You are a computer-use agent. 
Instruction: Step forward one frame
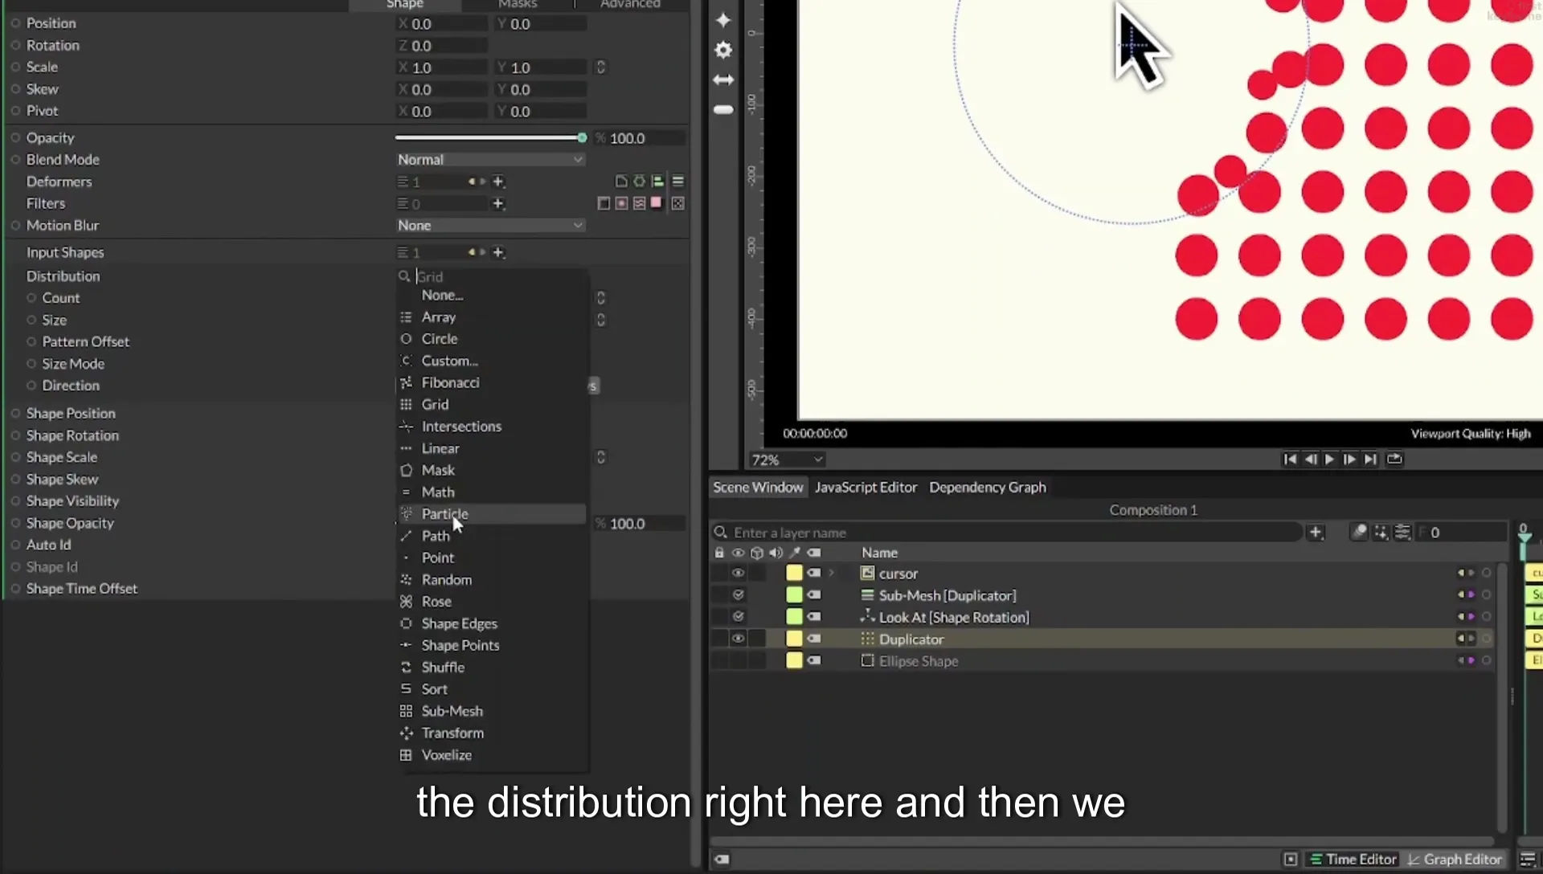pos(1350,459)
